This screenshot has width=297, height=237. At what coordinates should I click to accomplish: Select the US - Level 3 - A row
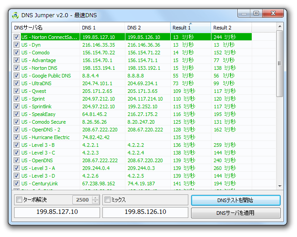pyautogui.click(x=132, y=168)
